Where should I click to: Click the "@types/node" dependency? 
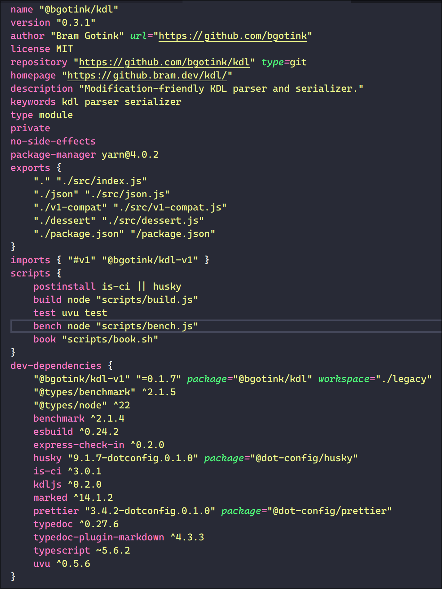(x=70, y=405)
